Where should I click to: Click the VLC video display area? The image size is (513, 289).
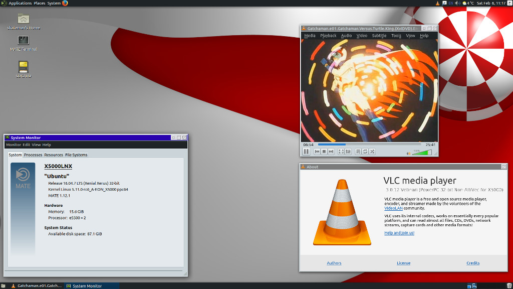pyautogui.click(x=369, y=90)
